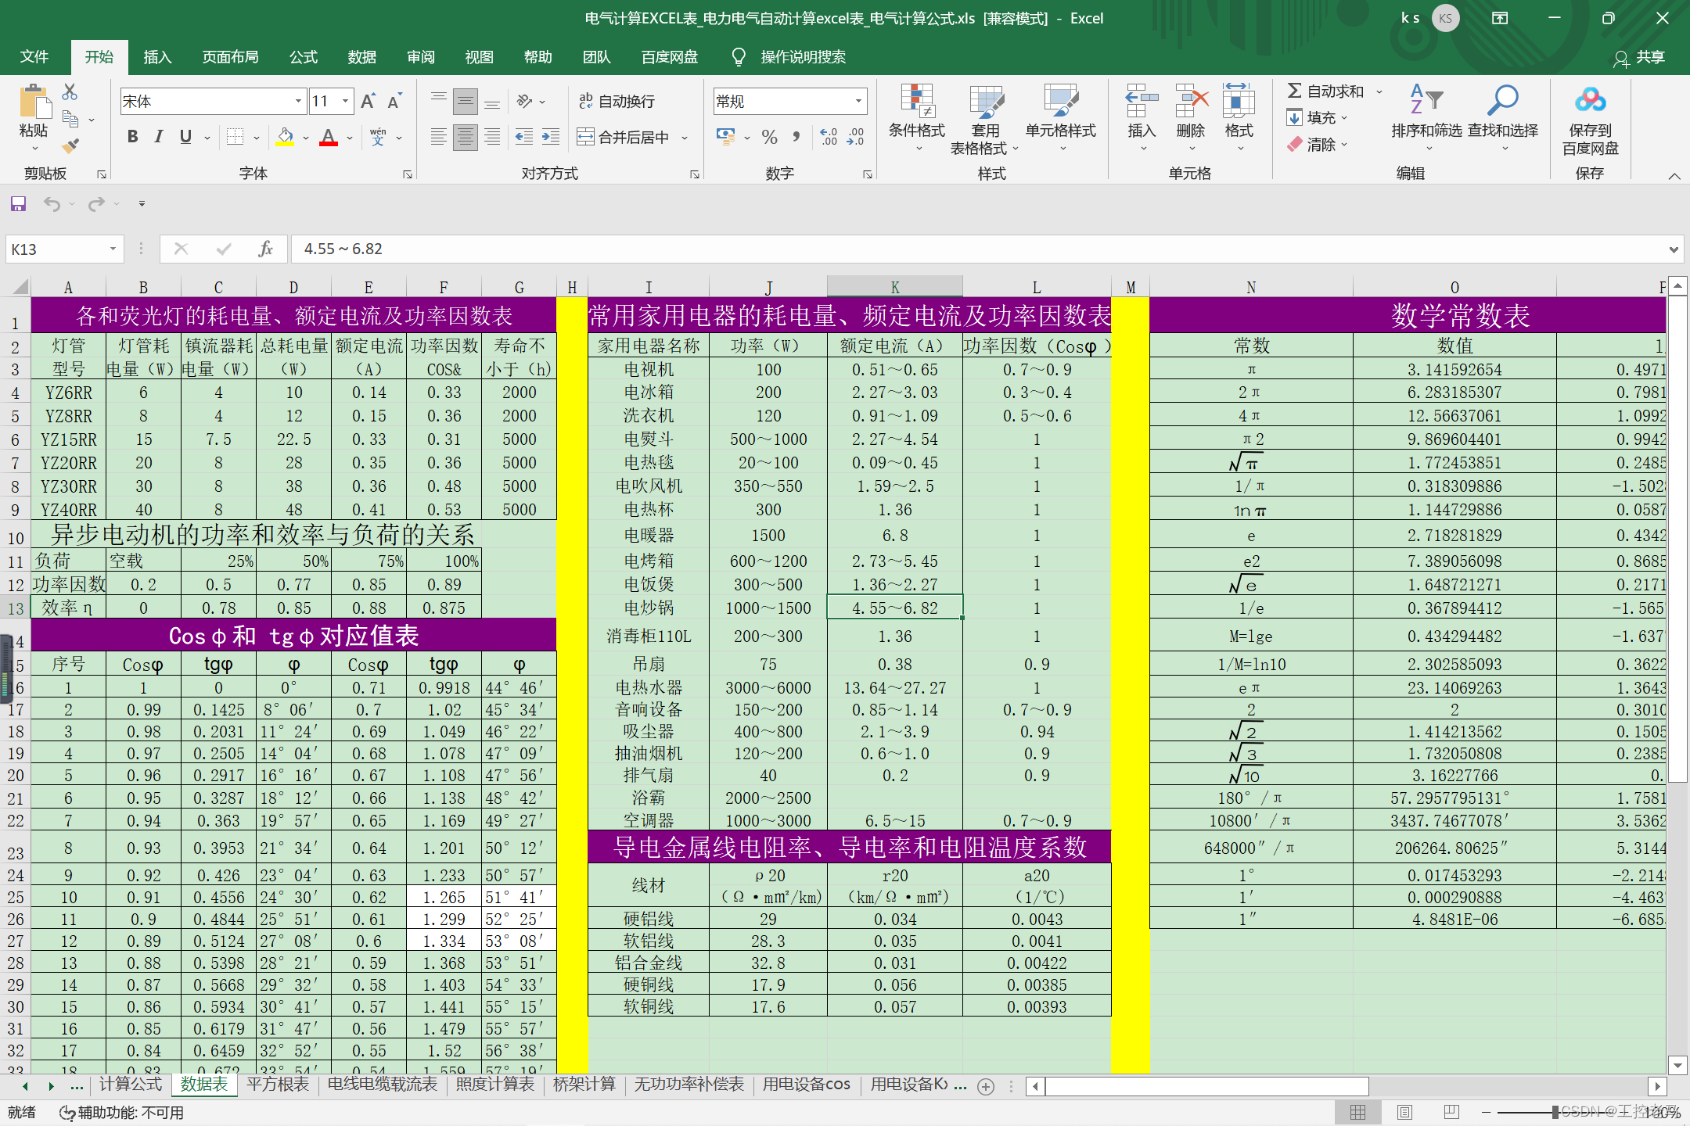The width and height of the screenshot is (1690, 1126).
Task: Click the AutoSum (自动求和) icon
Action: [x=1295, y=91]
